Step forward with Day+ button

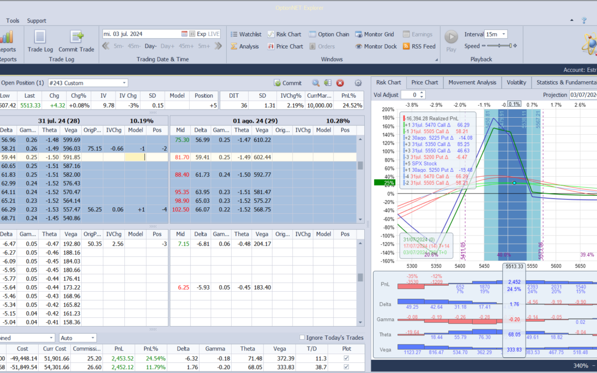coord(167,46)
